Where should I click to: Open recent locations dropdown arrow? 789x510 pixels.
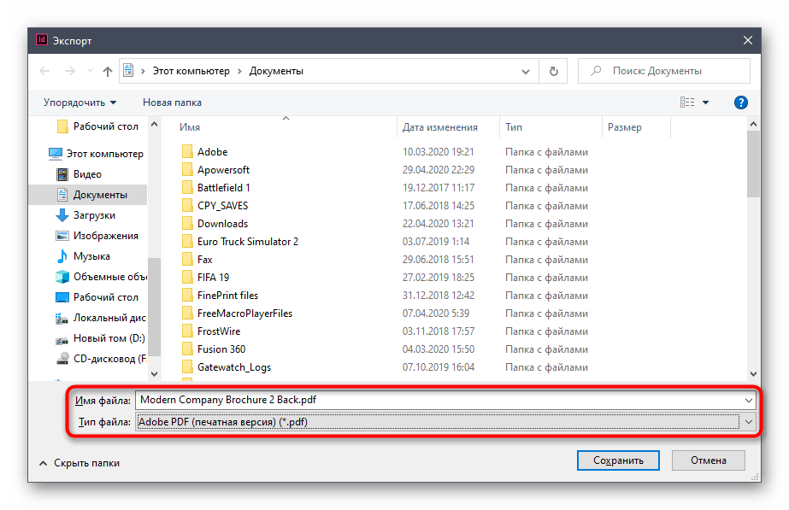click(x=90, y=71)
